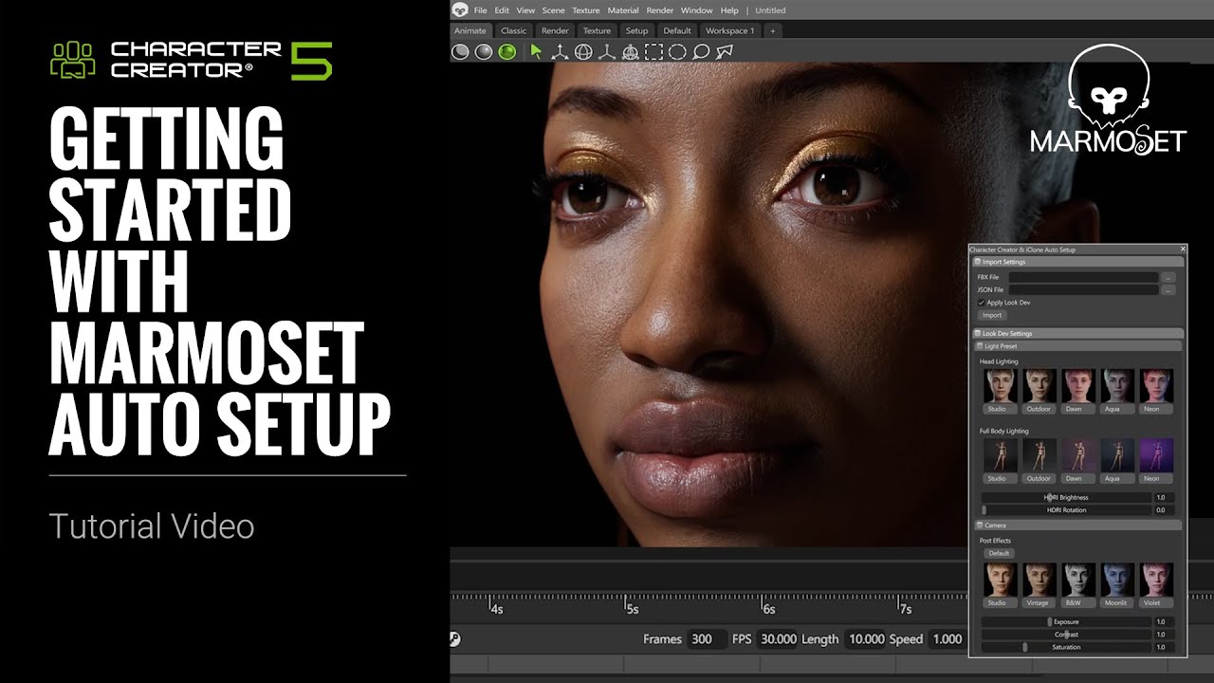Open the File menu
Image resolution: width=1214 pixels, height=683 pixels.
pos(481,10)
